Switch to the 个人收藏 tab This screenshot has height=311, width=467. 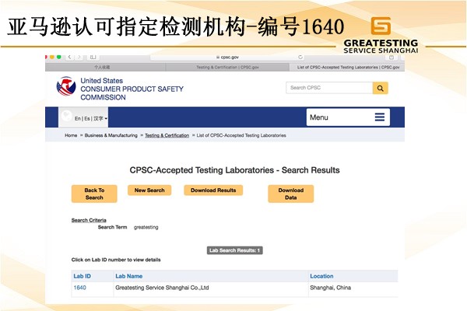(105, 68)
